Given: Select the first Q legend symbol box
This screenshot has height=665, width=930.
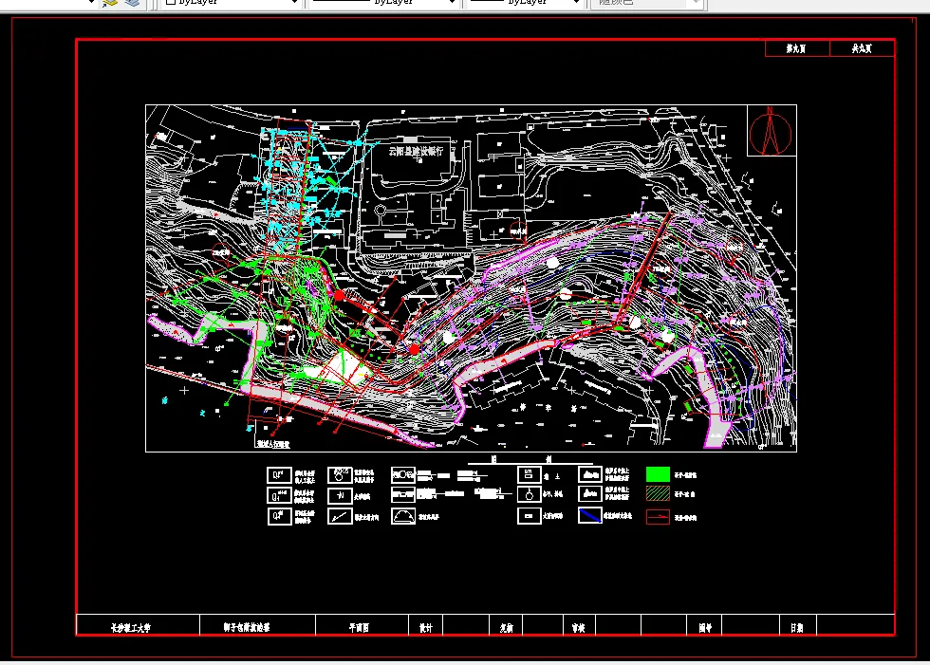Looking at the screenshot, I should [279, 475].
